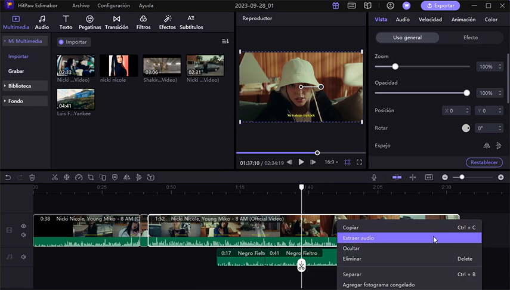Choose Eliminar in context menu

pos(409,259)
